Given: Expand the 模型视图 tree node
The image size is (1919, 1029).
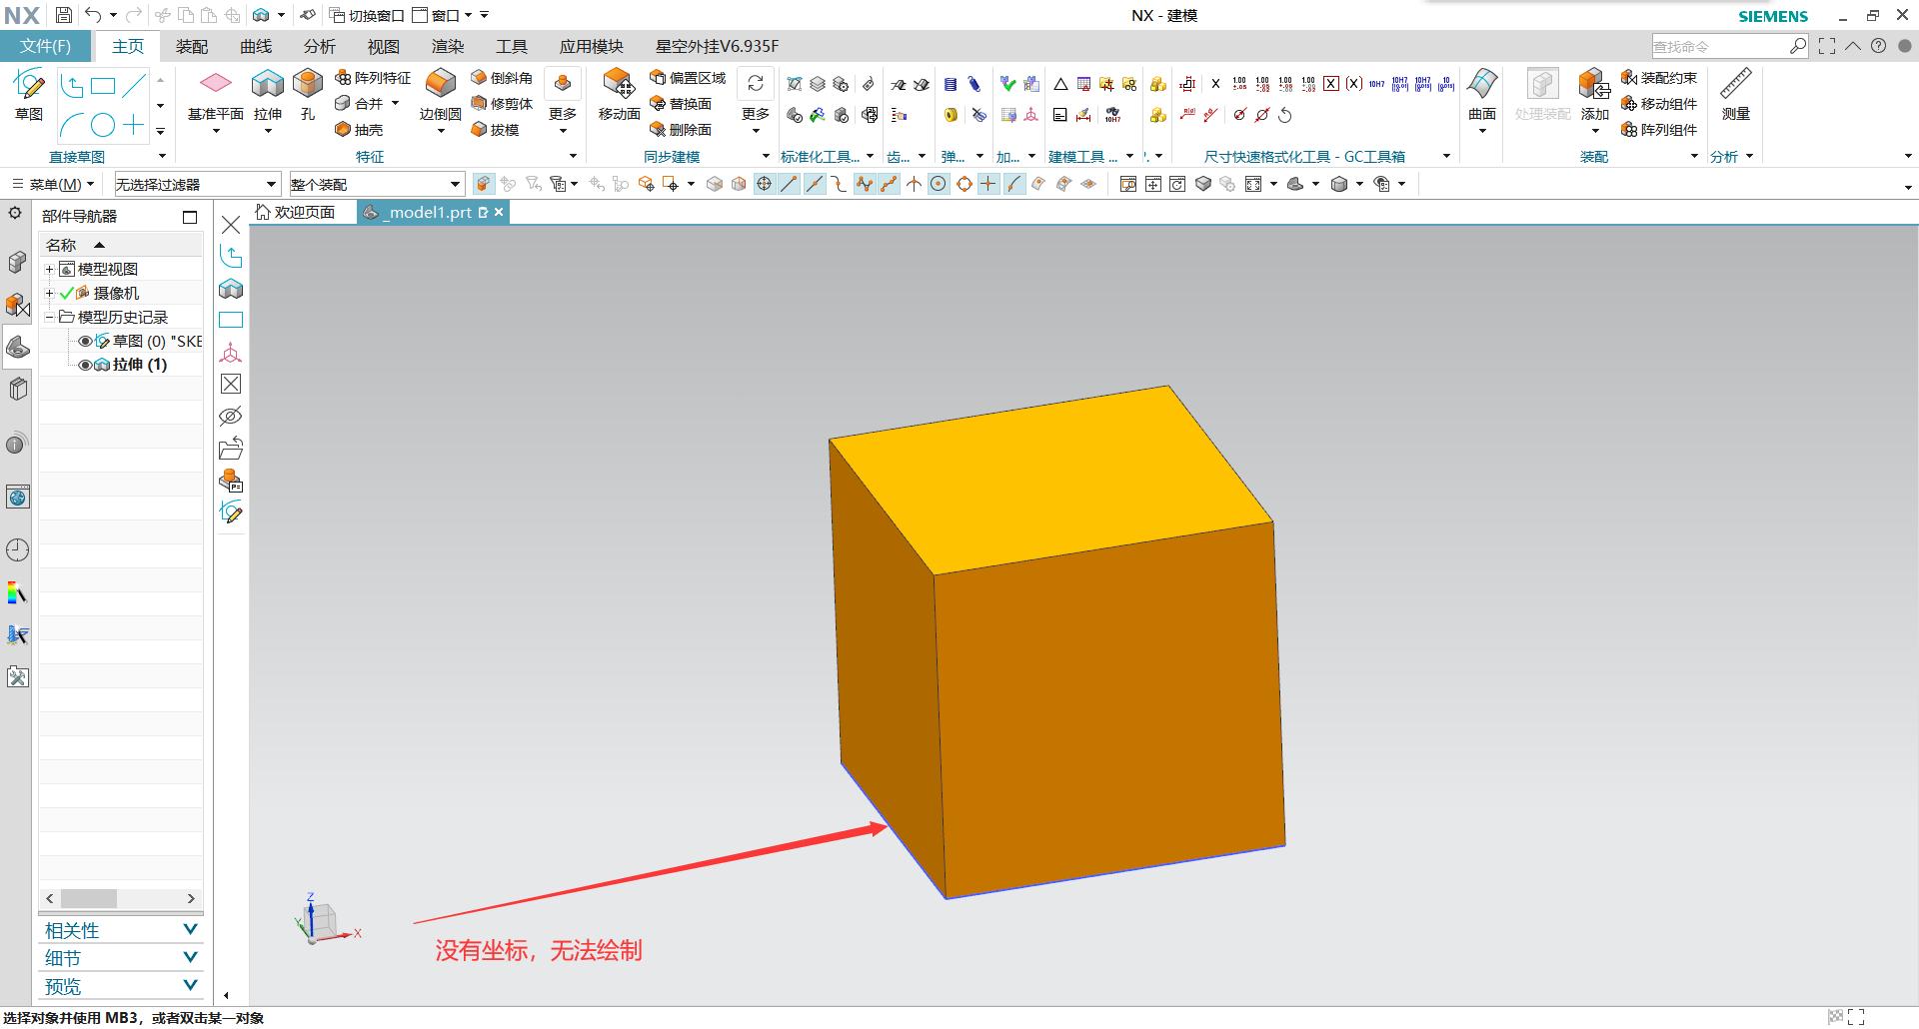Looking at the screenshot, I should pos(49,270).
